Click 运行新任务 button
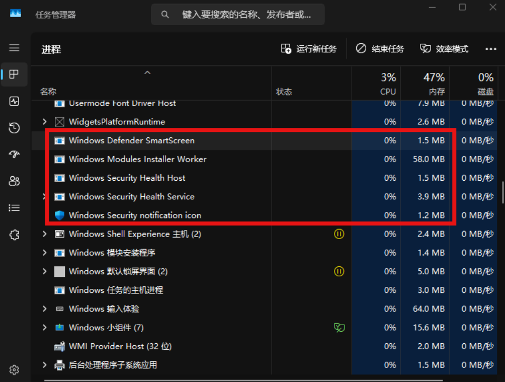The image size is (505, 382). [308, 49]
